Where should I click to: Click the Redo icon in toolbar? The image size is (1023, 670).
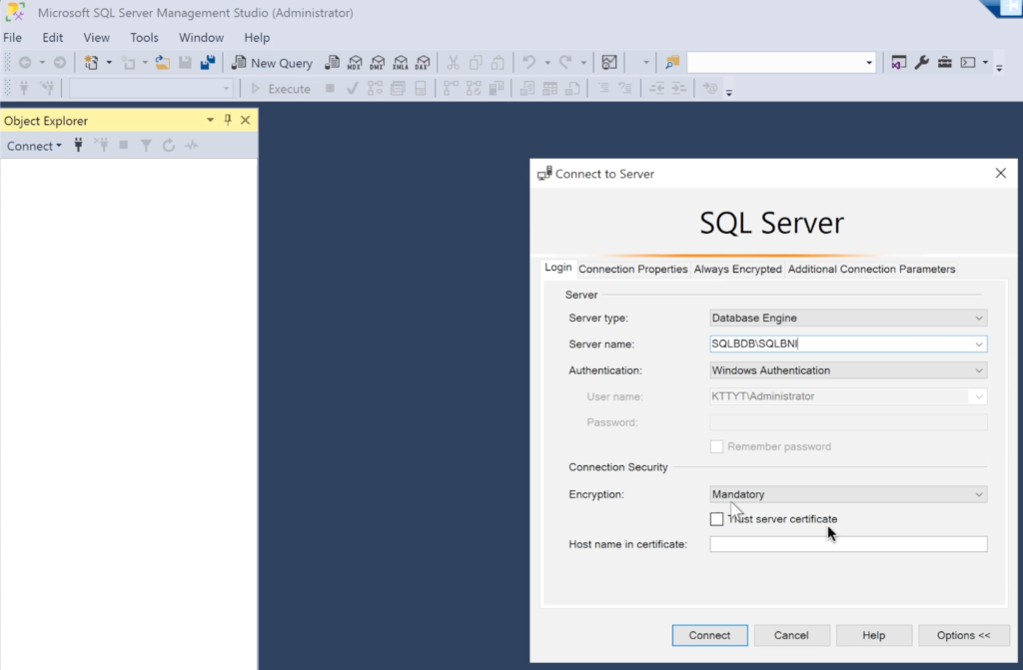pos(565,63)
